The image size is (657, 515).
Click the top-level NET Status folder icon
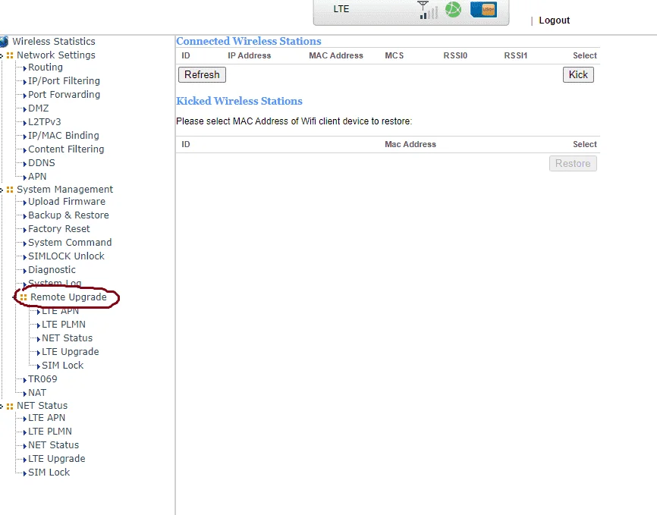(x=10, y=406)
